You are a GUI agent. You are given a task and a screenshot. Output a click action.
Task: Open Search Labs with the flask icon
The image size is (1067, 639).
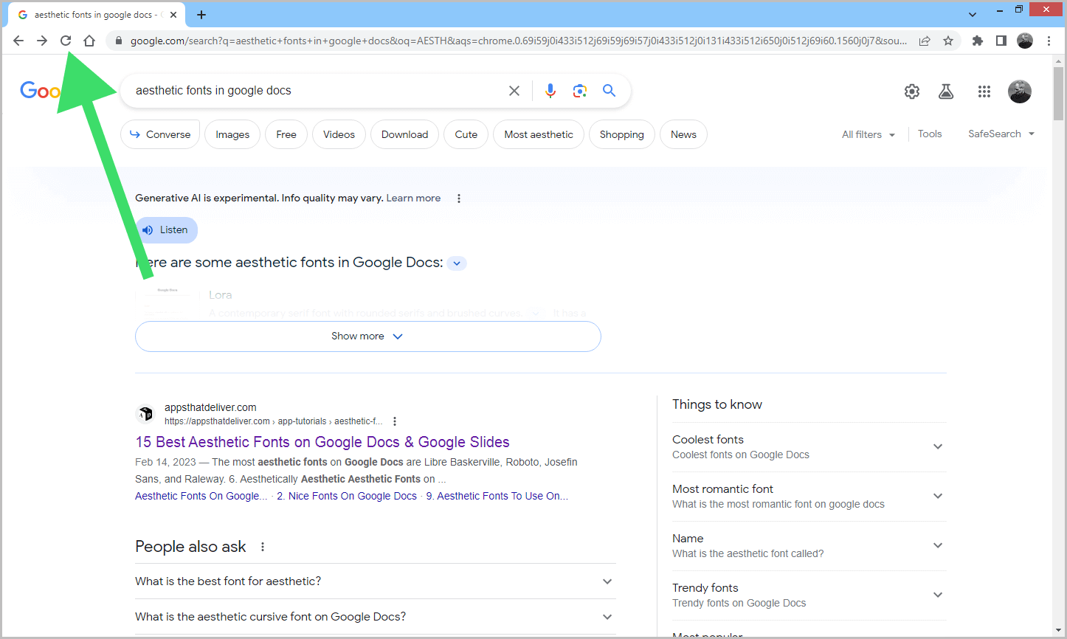[x=946, y=91]
